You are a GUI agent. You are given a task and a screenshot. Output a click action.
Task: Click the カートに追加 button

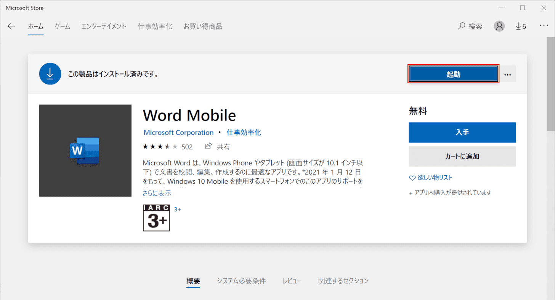click(x=462, y=156)
